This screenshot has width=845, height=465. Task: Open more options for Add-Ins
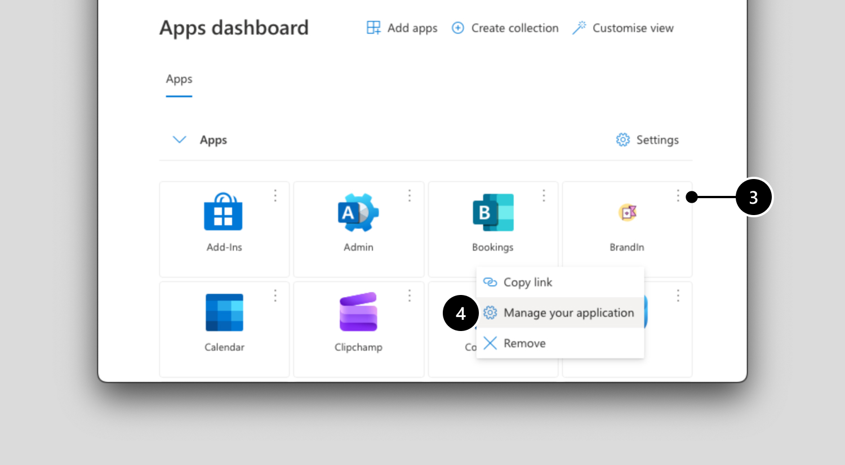click(275, 195)
